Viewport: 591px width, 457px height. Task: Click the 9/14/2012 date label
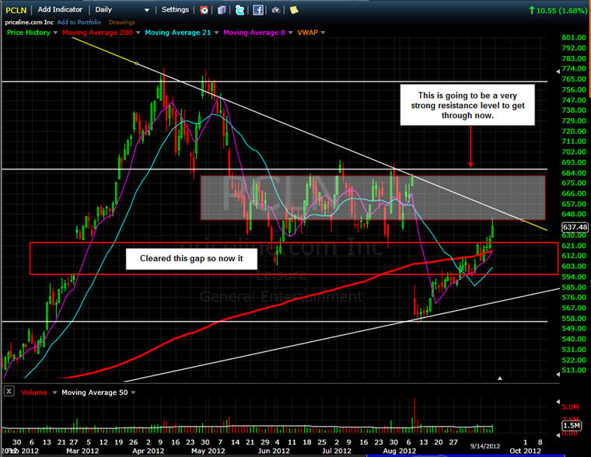click(x=485, y=446)
